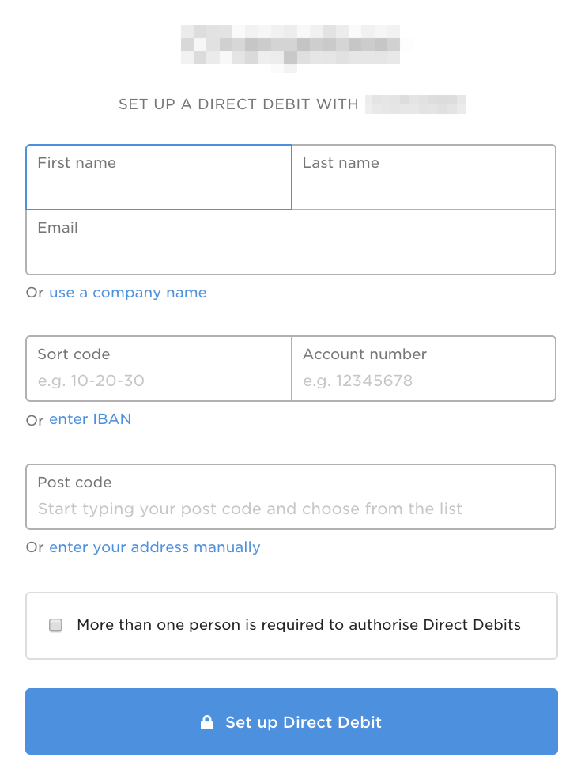Click the 'e.g. 12345678' account number placeholder

point(357,381)
